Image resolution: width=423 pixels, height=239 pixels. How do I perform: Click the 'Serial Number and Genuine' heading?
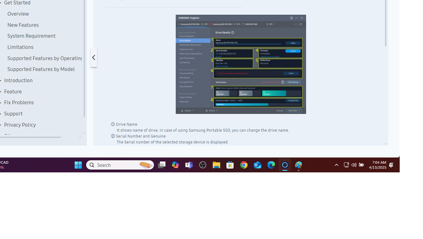pos(141,136)
